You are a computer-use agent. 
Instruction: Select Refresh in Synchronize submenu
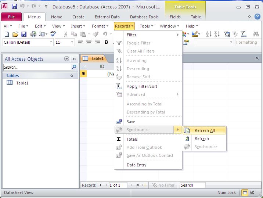[204, 138]
